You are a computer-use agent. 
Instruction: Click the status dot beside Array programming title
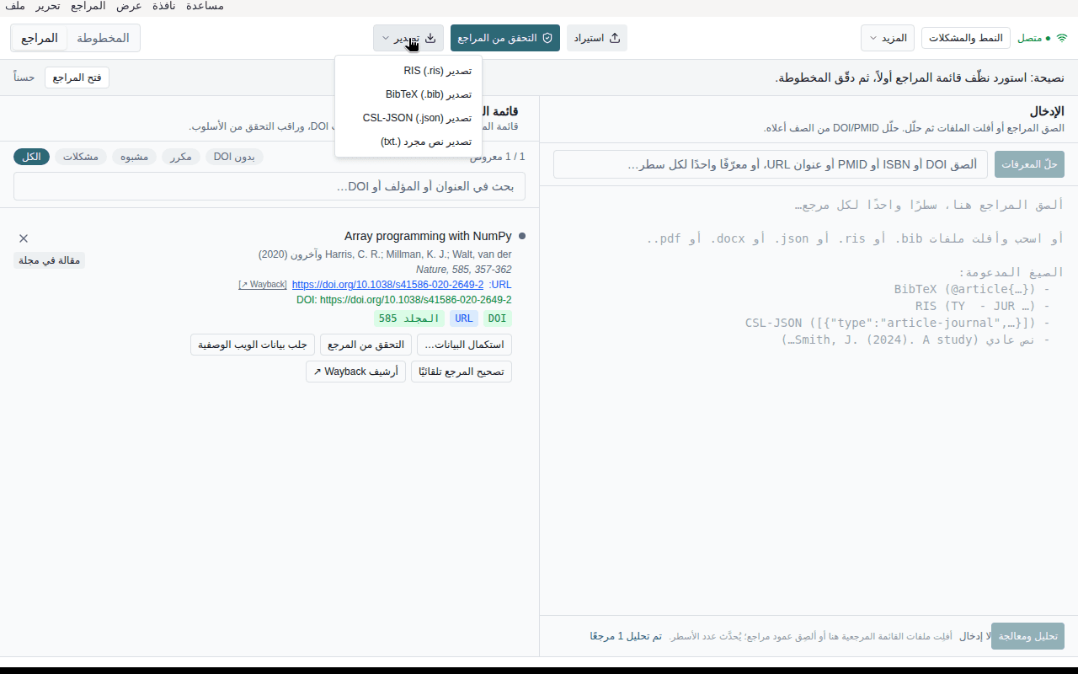[x=522, y=237]
